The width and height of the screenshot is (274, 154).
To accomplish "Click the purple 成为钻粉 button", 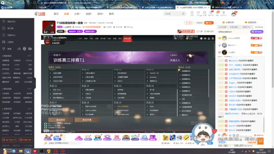I will pyautogui.click(x=257, y=32).
